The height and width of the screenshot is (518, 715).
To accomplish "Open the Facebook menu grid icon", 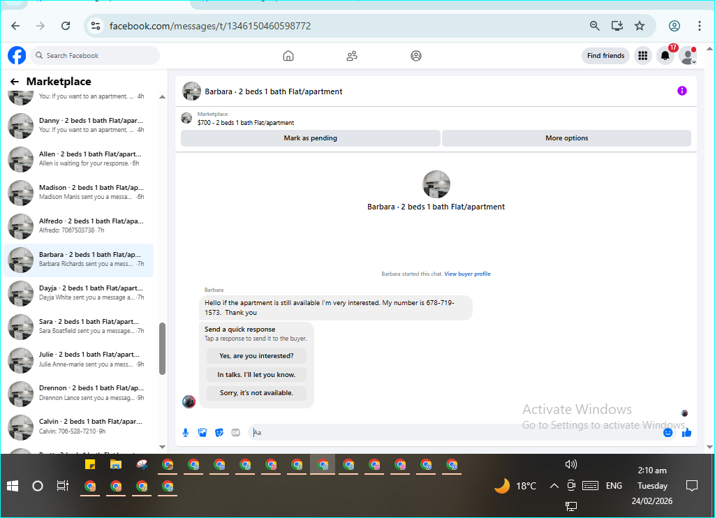I will coord(643,56).
